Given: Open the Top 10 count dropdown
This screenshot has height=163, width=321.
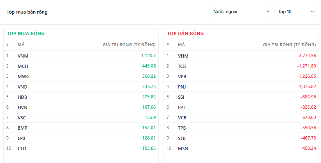Looking at the screenshot, I should (295, 12).
